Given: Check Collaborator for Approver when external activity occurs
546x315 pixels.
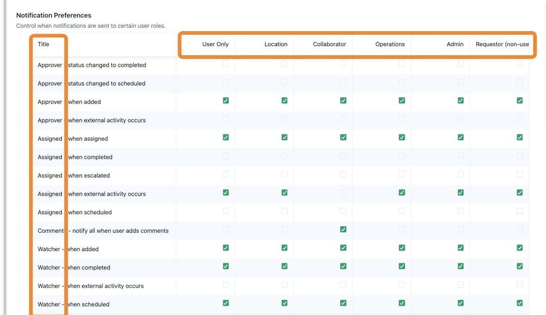Looking at the screenshot, I should 343,119.
